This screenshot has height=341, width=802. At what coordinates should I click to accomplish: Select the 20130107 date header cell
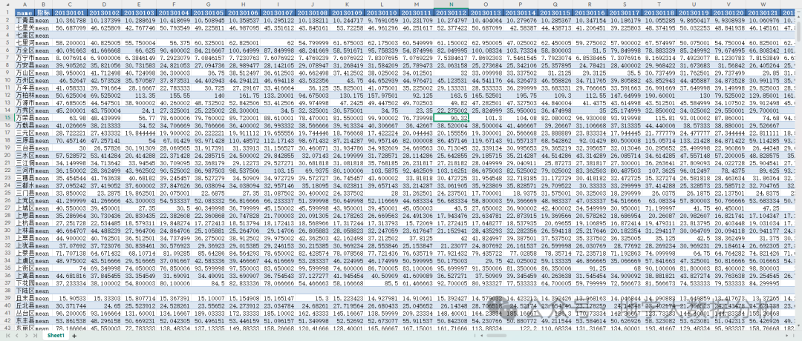coord(278,12)
